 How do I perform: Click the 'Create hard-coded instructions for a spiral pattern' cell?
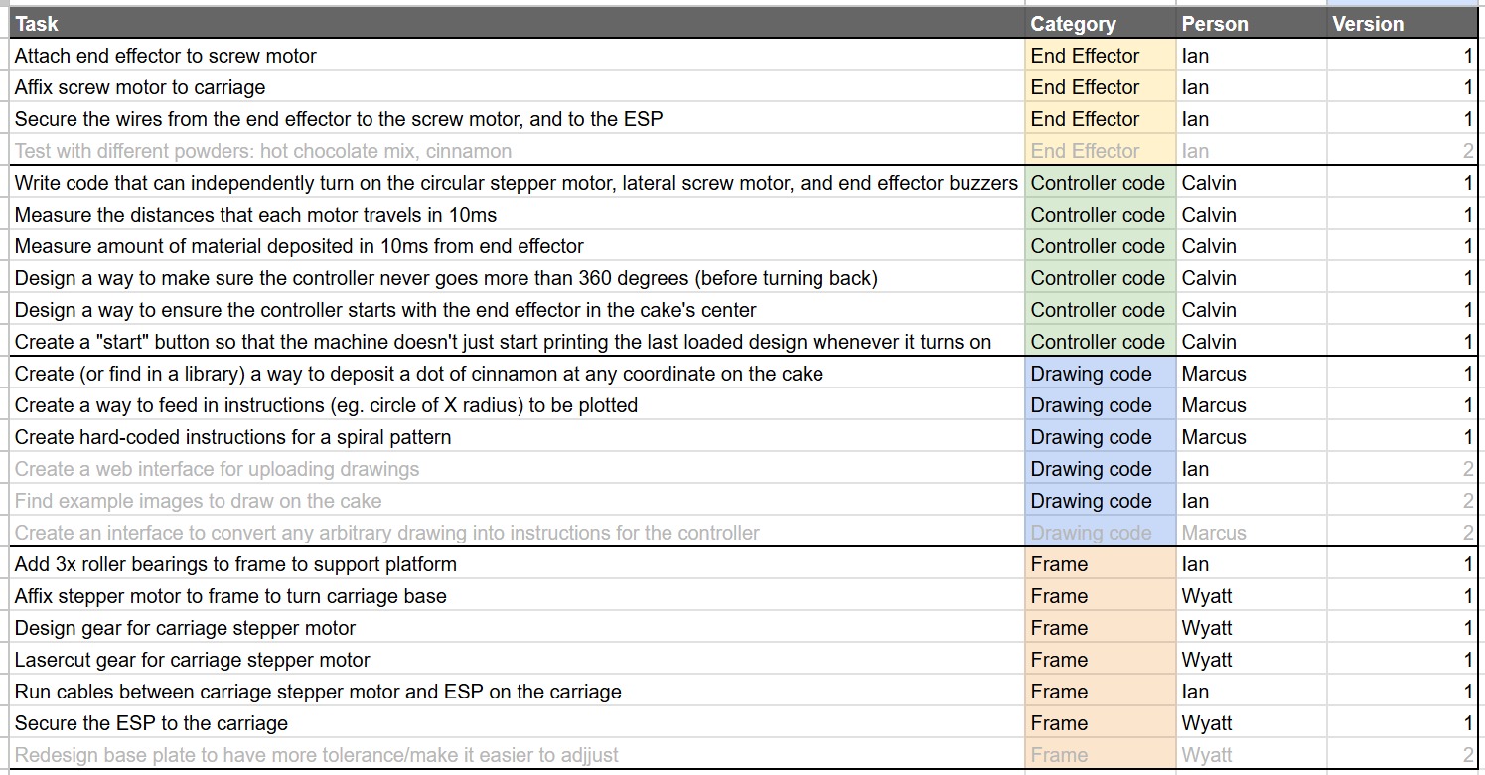(517, 437)
